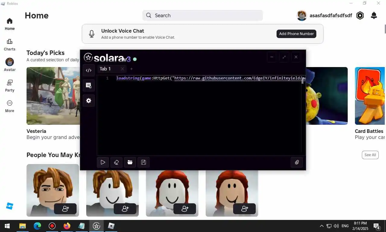386x232 pixels.
Task: Click the Today's Picks heading
Action: pos(46,53)
